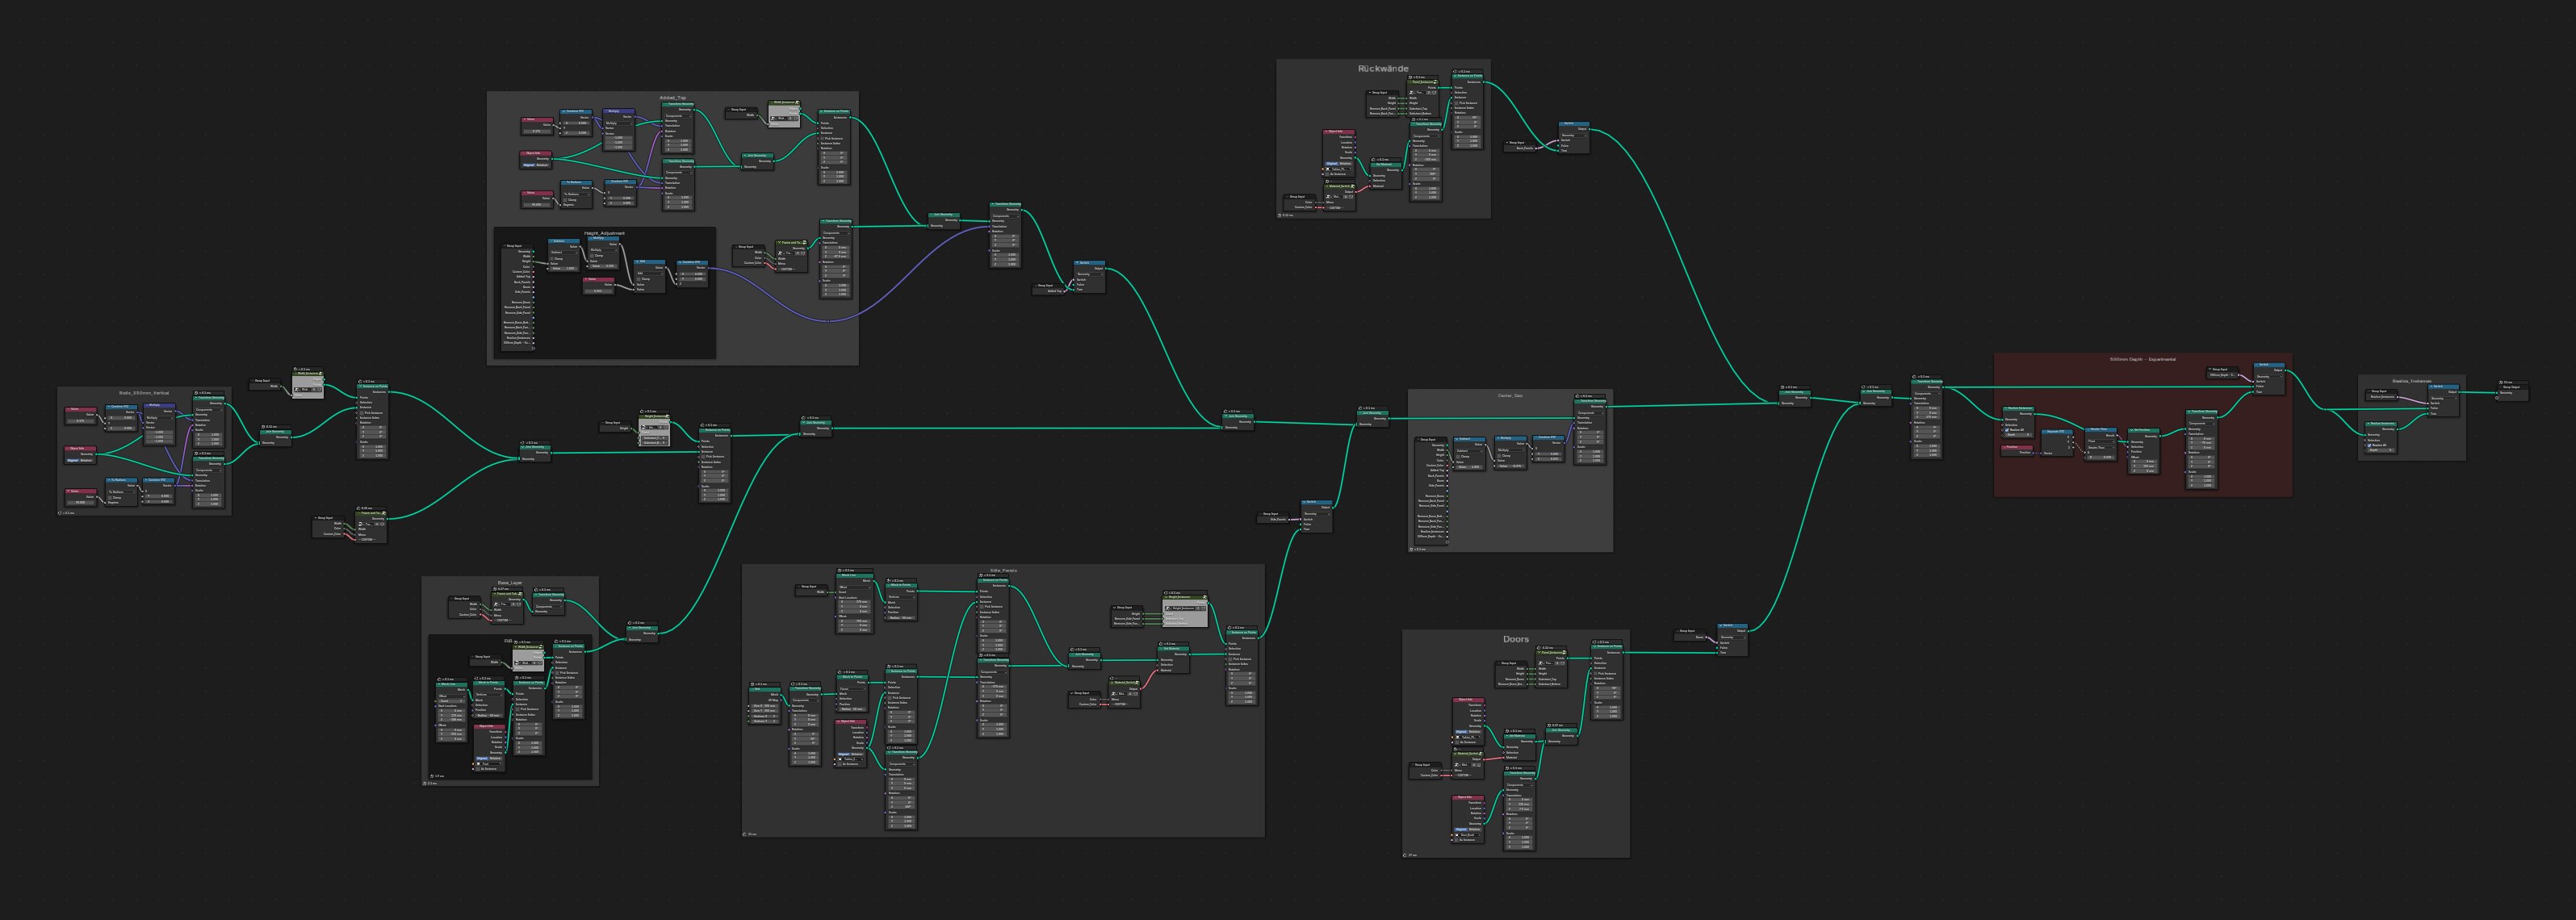
Task: Collapse the Group Input node for 500mm_Depth
Action: click(x=2210, y=369)
